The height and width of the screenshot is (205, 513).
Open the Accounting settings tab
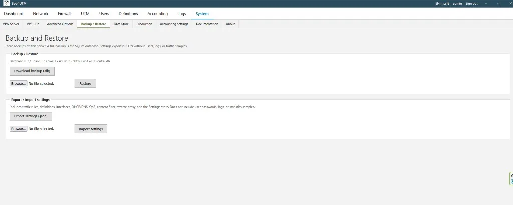tap(174, 24)
